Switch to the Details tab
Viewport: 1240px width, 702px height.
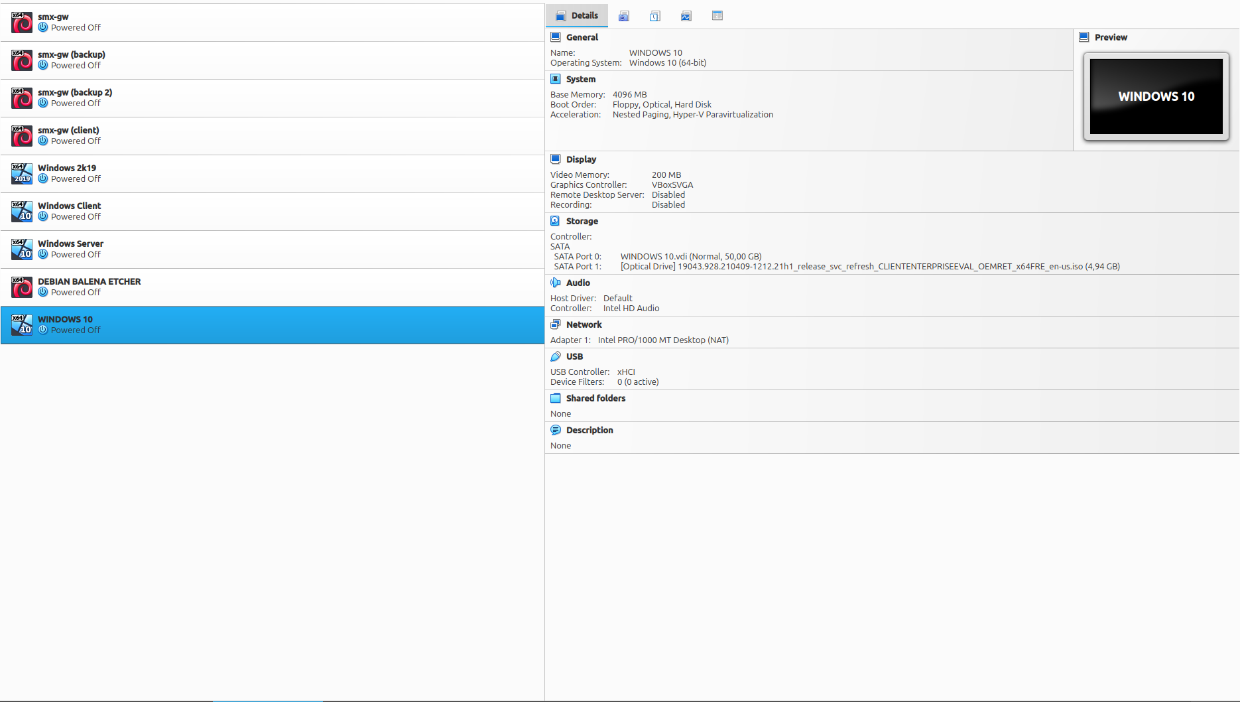tap(577, 16)
